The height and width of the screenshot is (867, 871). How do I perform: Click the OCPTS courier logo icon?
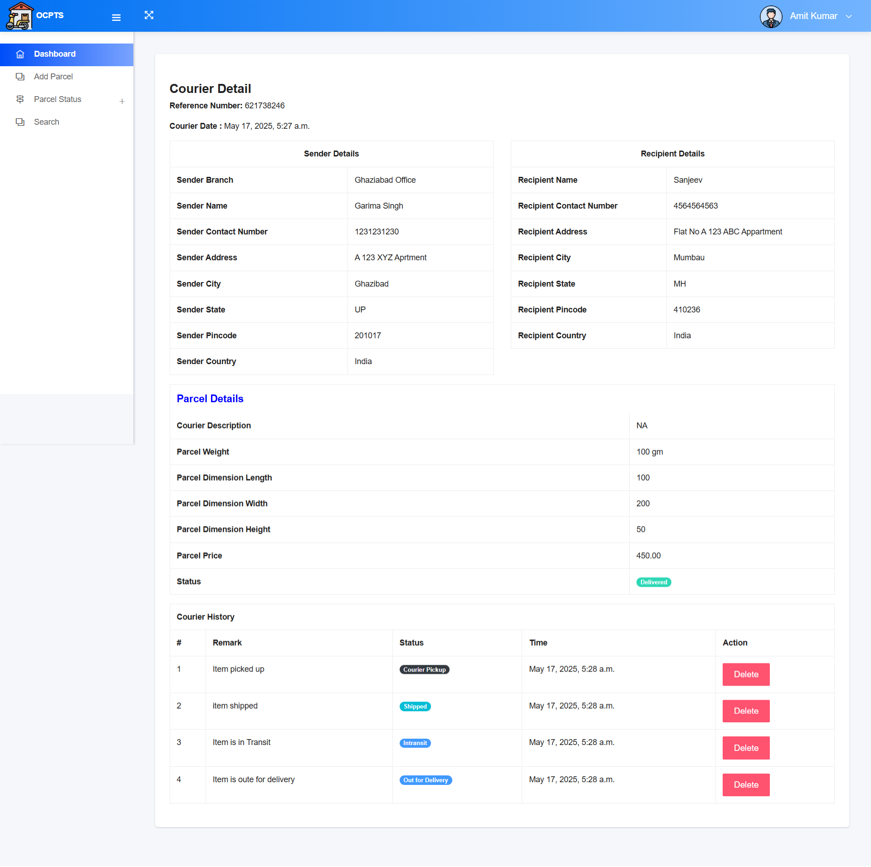tap(20, 16)
